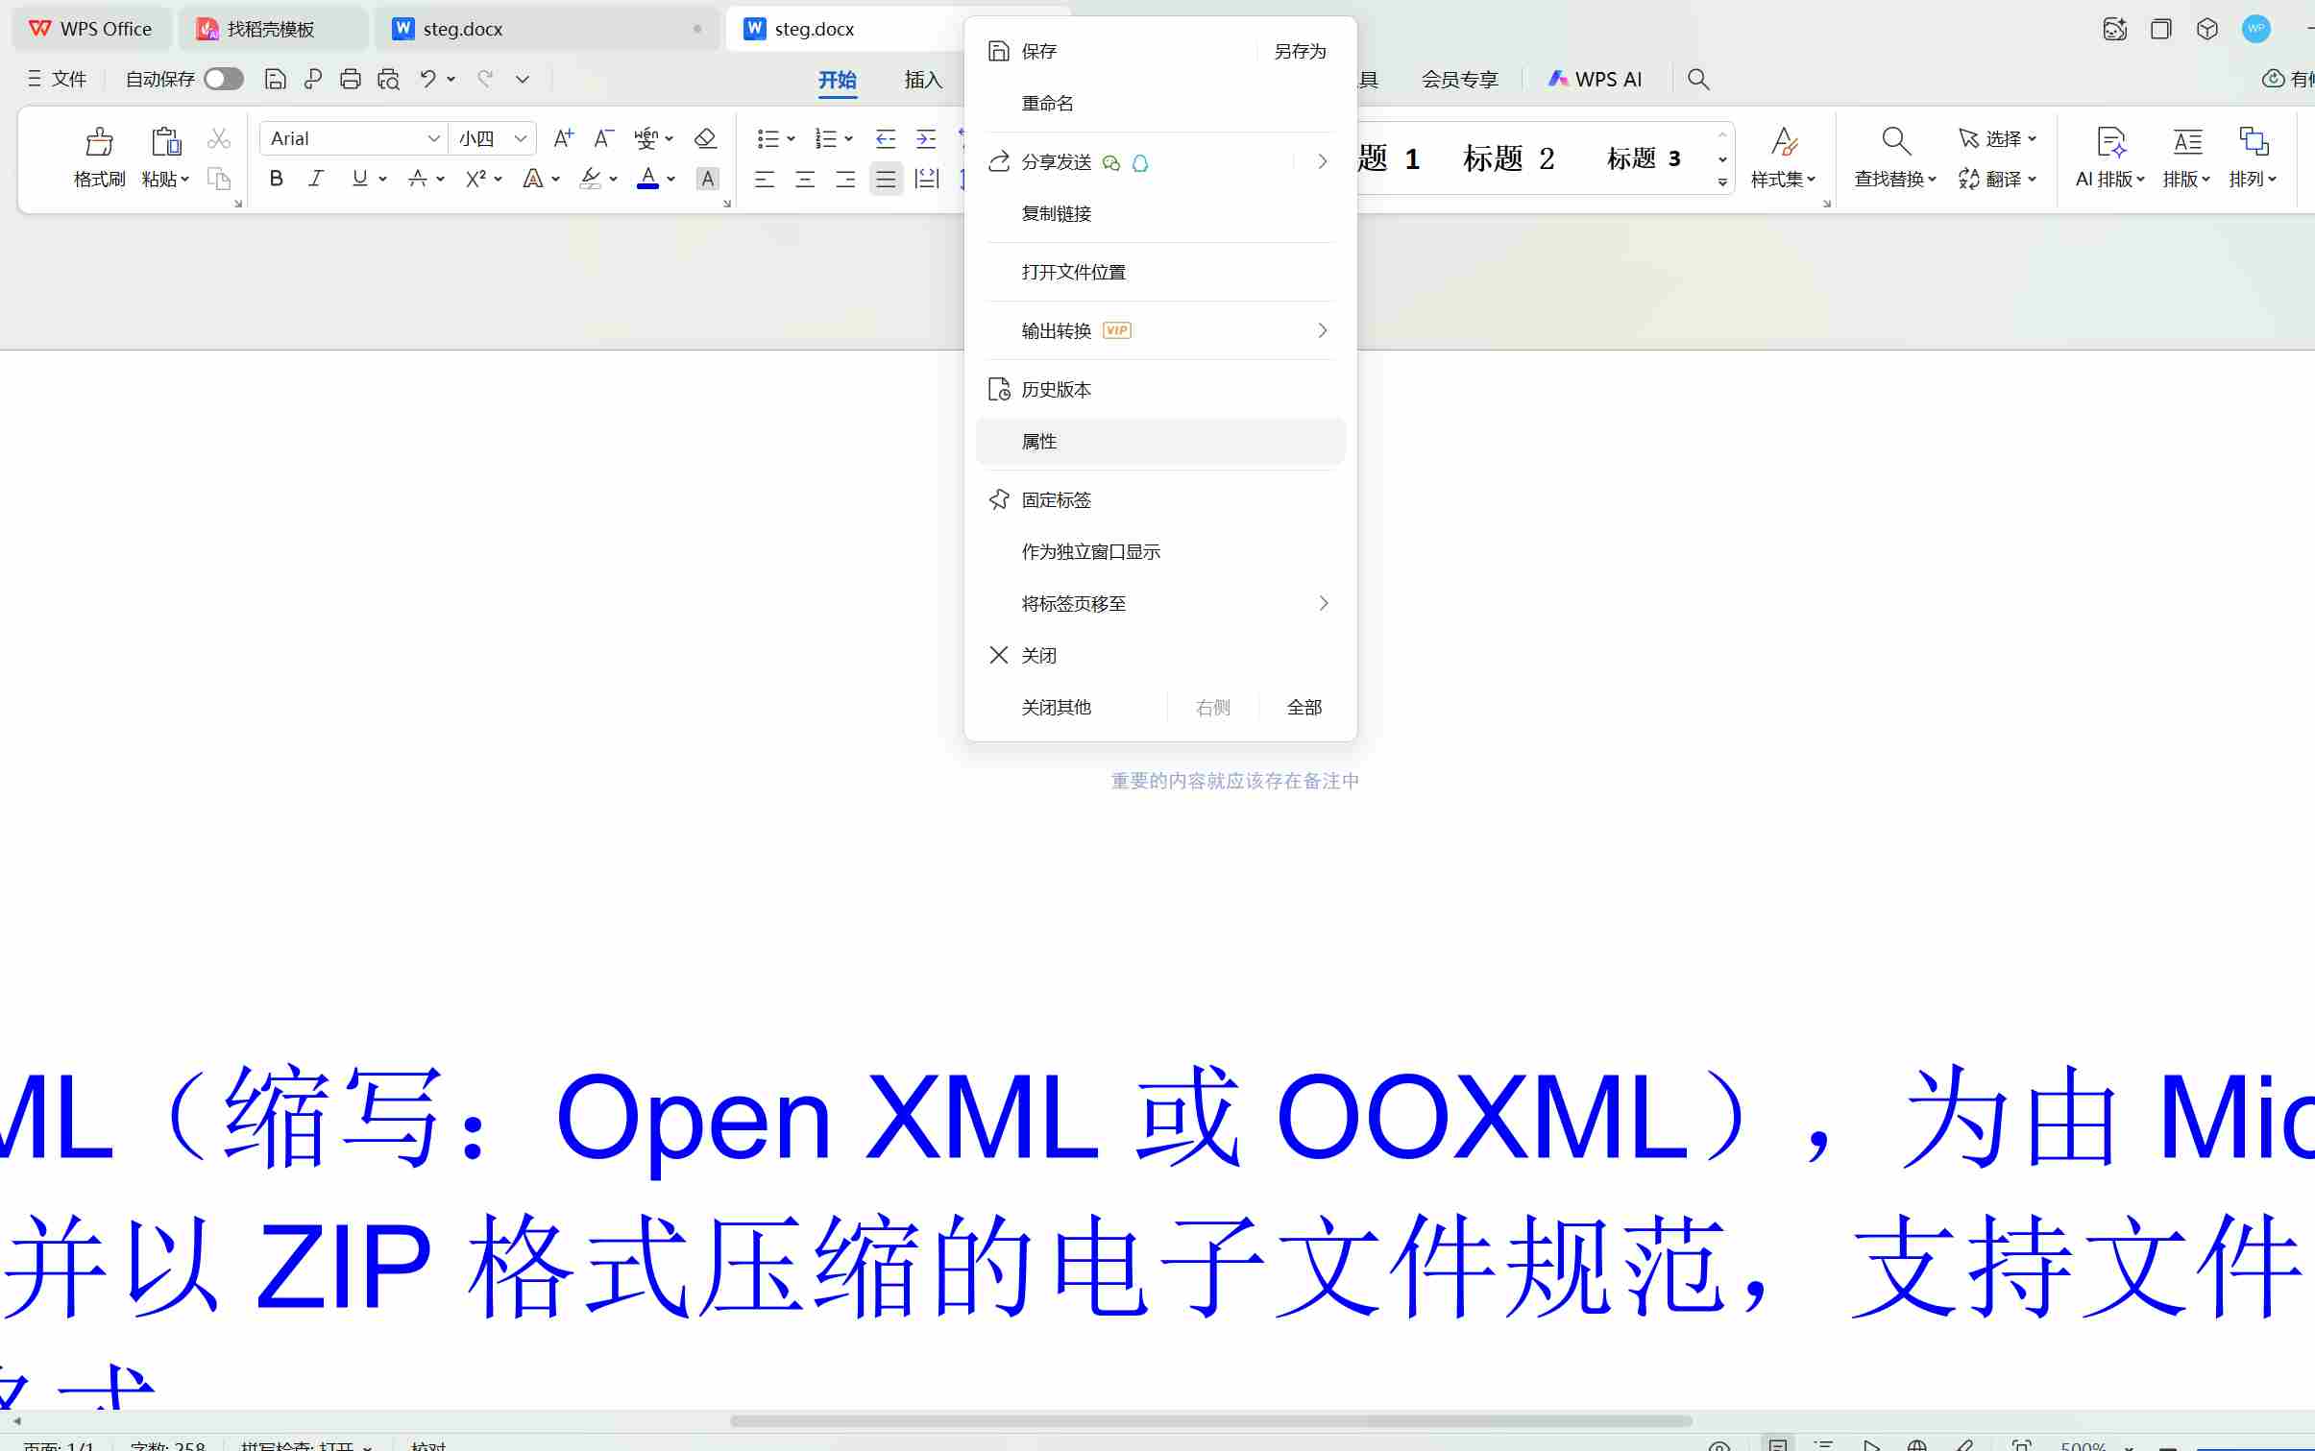The height and width of the screenshot is (1451, 2315).
Task: Select Properties (属性) in context menu
Action: pyautogui.click(x=1039, y=442)
